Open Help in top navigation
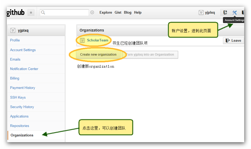251x149 pixels. coord(138,13)
